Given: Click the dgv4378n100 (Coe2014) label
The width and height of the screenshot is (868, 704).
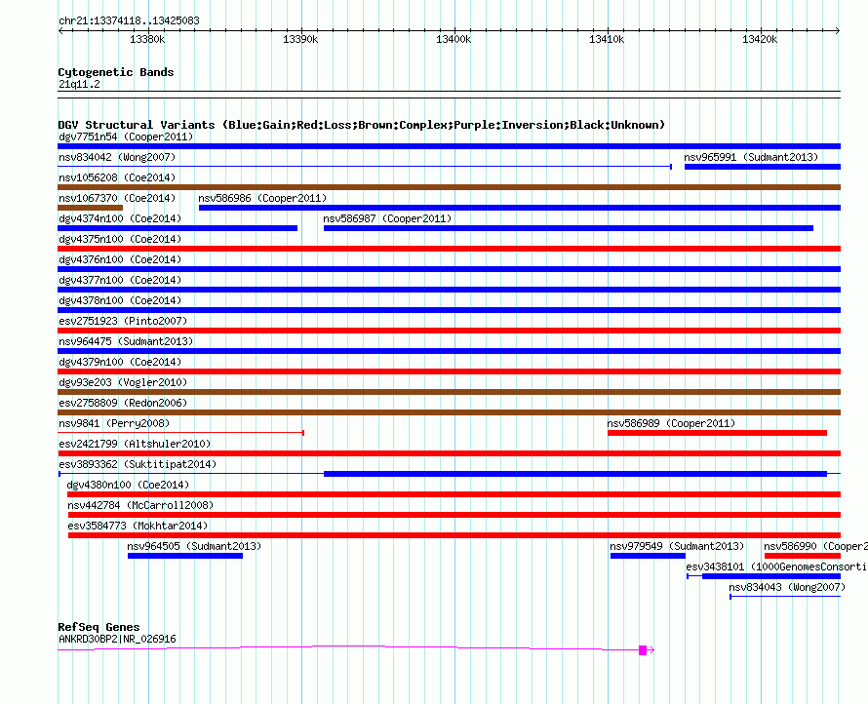Looking at the screenshot, I should click(120, 300).
